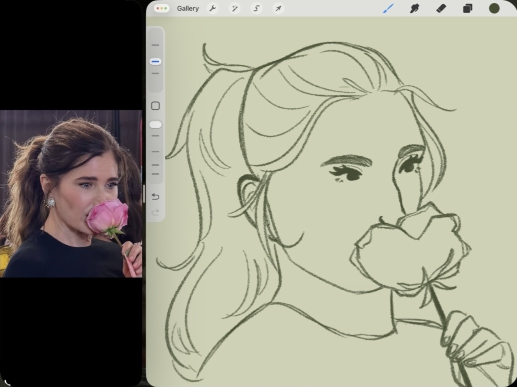Open the Adjustments magic wand menu
Image resolution: width=517 pixels, height=387 pixels.
[234, 8]
